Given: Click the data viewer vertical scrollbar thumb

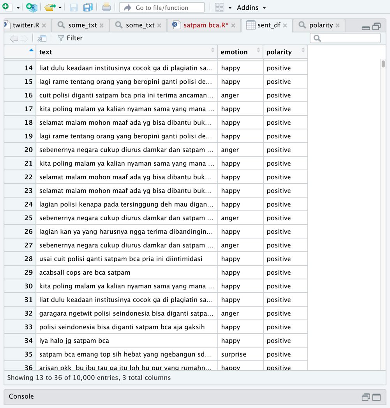Looking at the screenshot, I should (x=383, y=64).
